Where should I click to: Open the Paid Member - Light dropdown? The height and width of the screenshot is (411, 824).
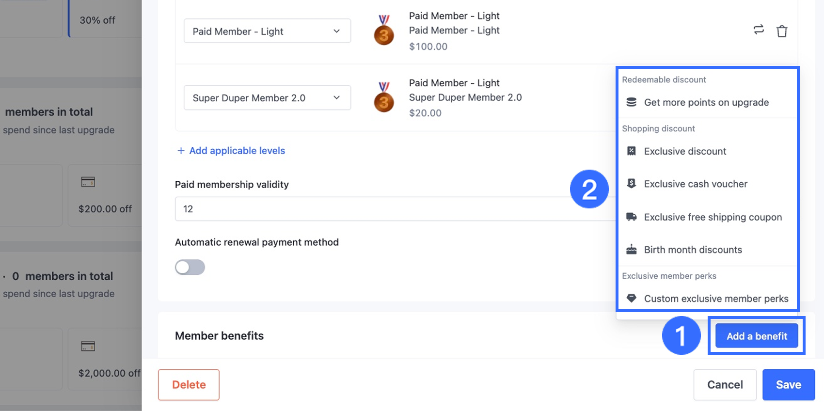point(267,31)
